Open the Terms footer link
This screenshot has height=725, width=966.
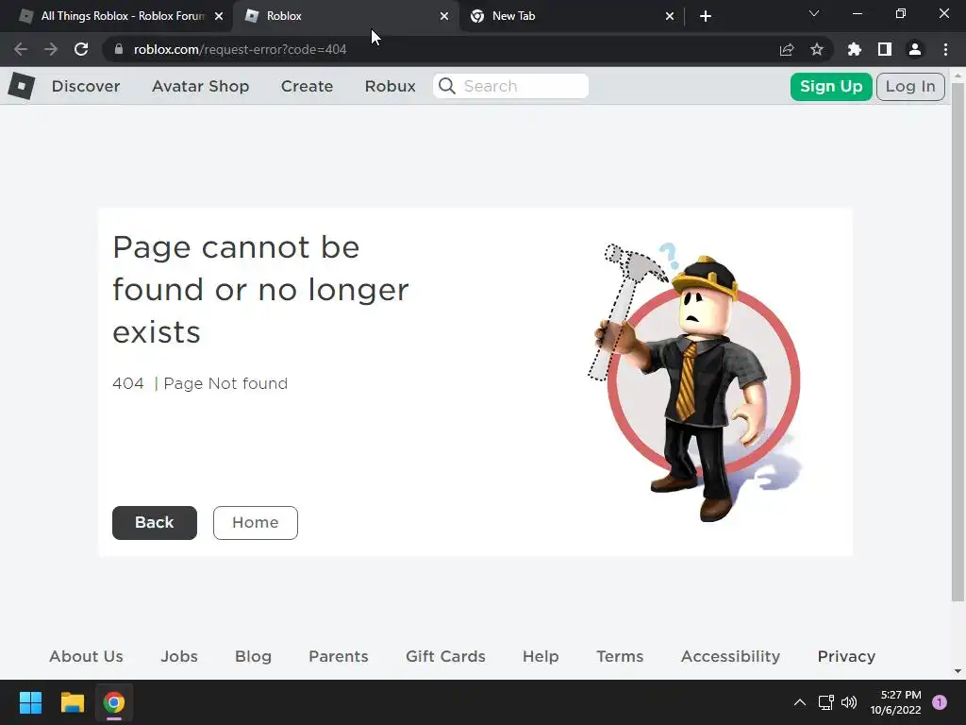620,657
